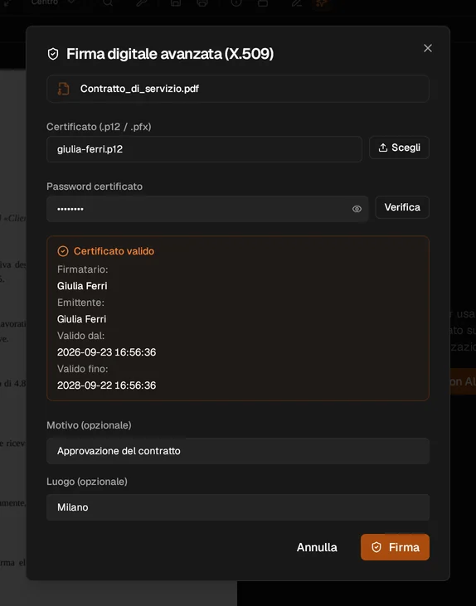Click Annulla to cancel signing
The image size is (476, 606).
pyautogui.click(x=317, y=547)
